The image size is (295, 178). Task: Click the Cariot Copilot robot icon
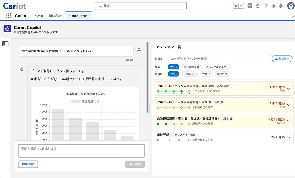(x=7, y=29)
